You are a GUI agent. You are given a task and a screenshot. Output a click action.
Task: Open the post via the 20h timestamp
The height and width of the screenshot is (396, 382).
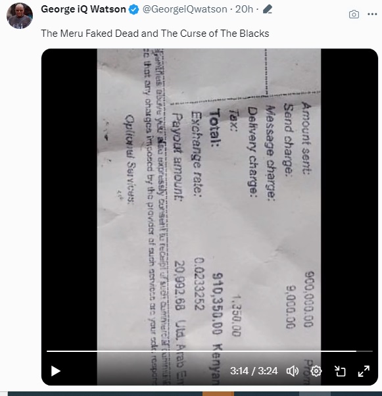[244, 9]
